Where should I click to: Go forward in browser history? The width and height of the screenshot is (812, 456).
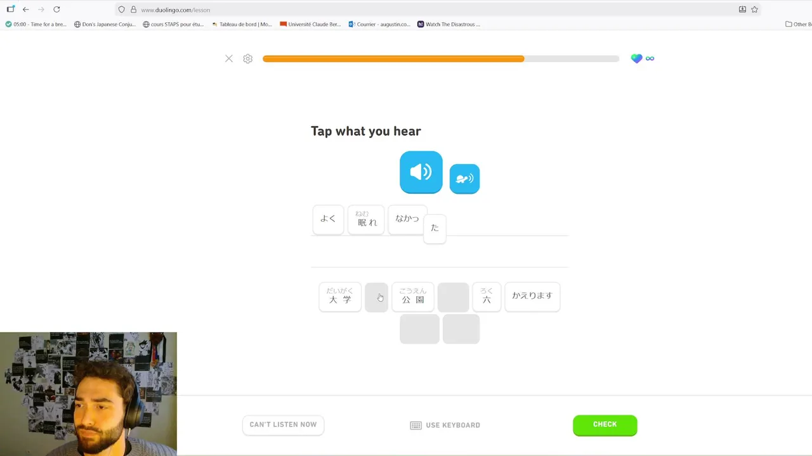click(x=41, y=9)
